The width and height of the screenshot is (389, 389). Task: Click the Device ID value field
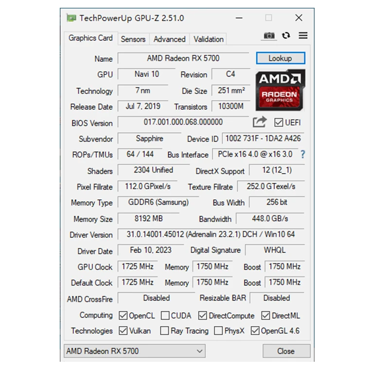point(263,139)
